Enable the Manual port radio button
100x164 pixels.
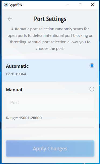pos(92,89)
